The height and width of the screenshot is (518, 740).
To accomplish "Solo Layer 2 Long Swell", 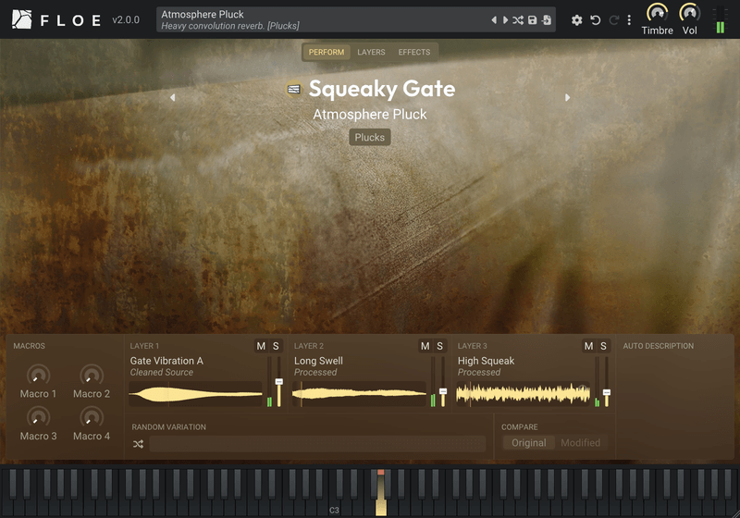I will point(440,346).
